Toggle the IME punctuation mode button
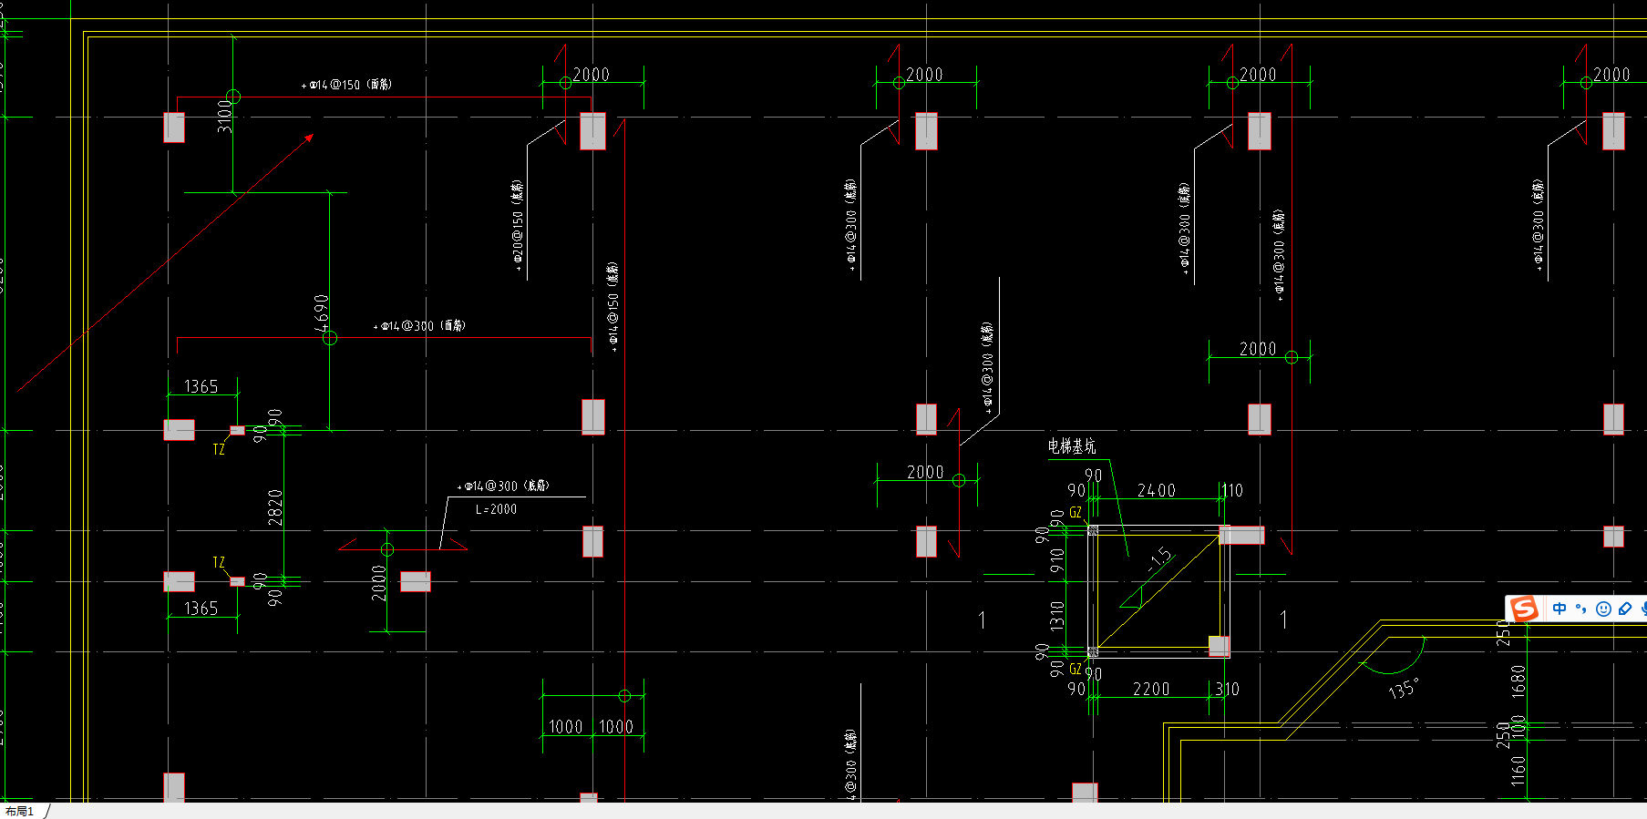This screenshot has height=819, width=1647. pos(1581,609)
